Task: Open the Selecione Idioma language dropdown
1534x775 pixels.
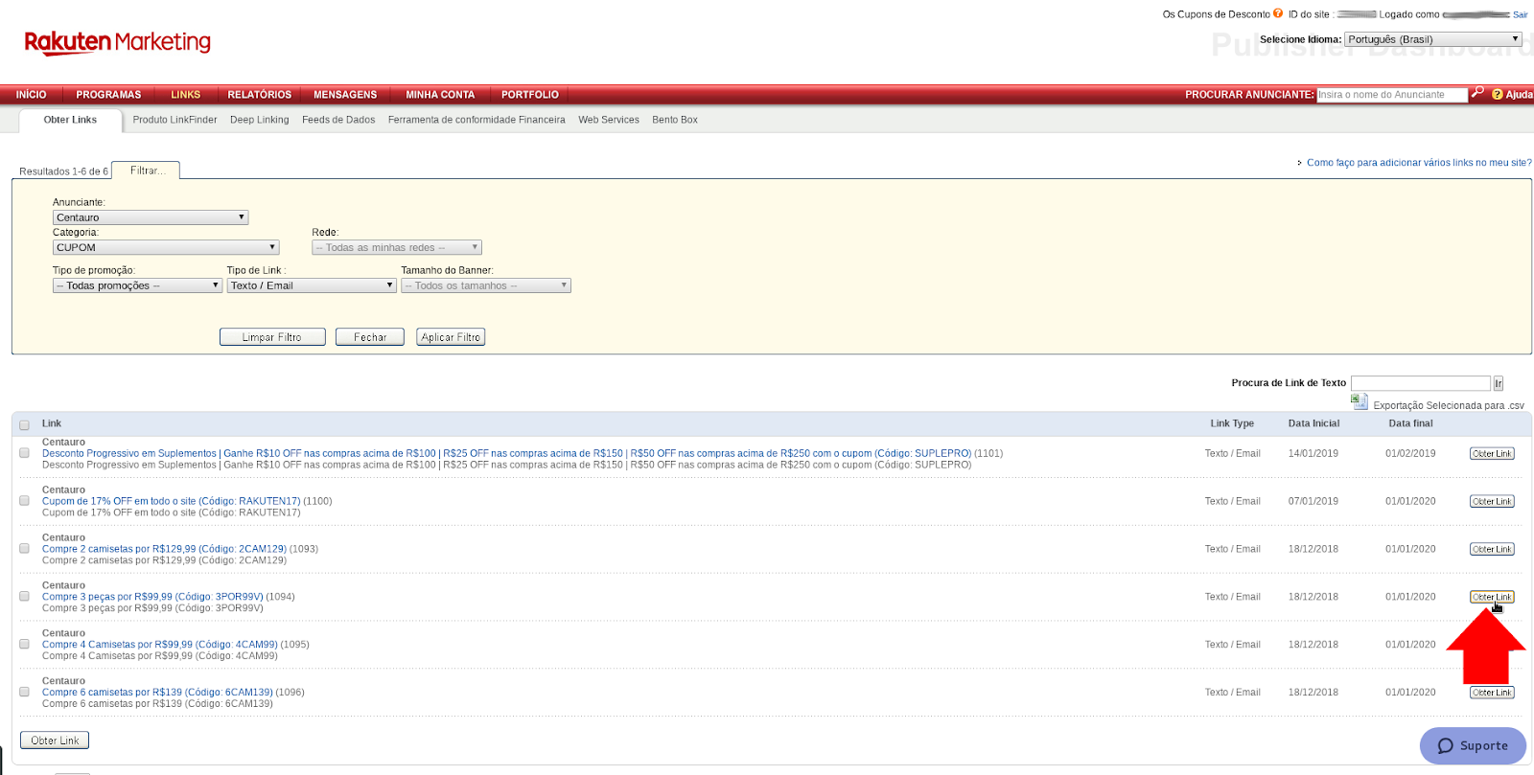Action: (1433, 39)
